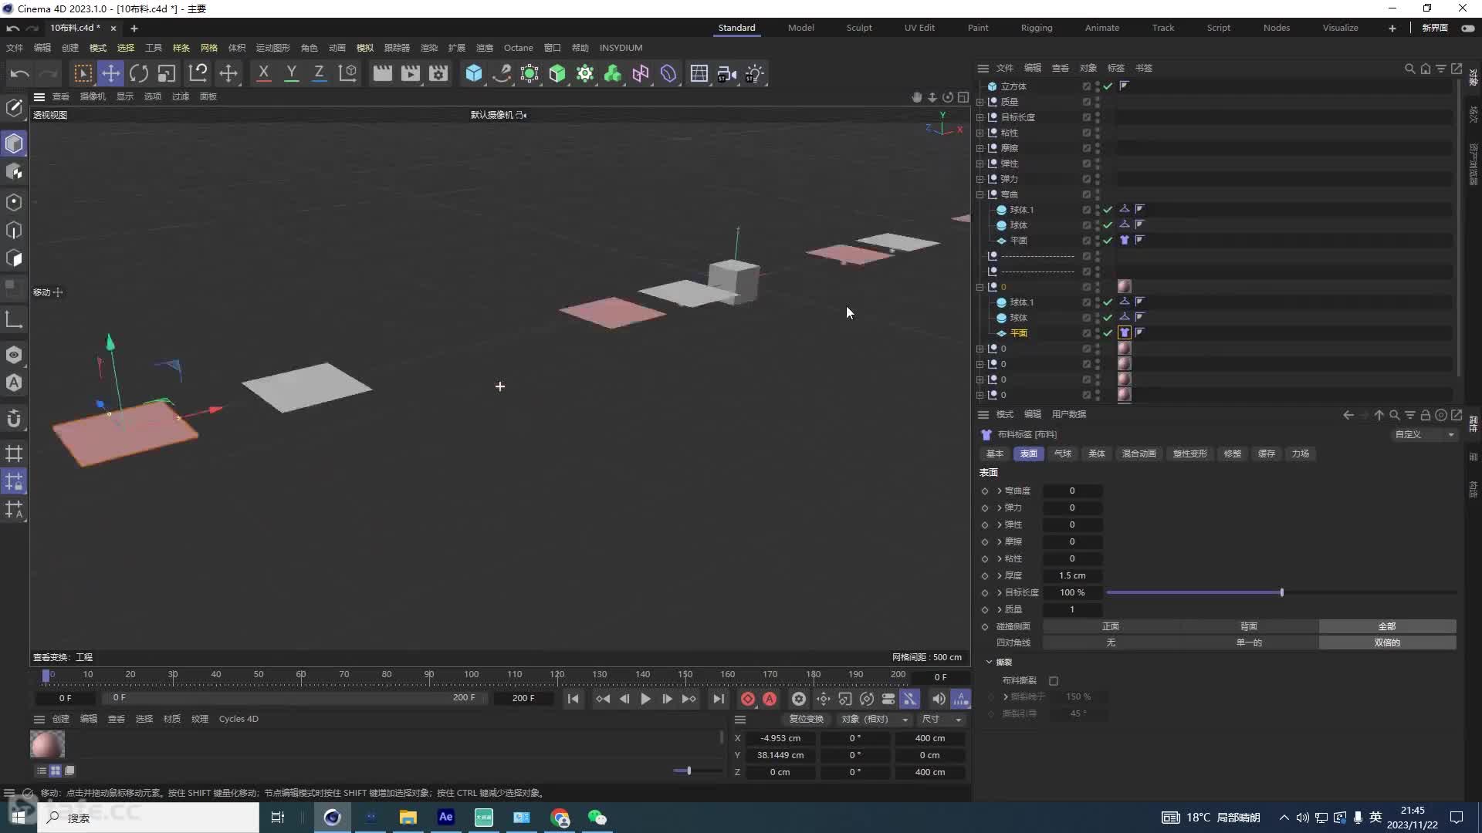Select the Move tool in the toolbar

click(x=110, y=73)
